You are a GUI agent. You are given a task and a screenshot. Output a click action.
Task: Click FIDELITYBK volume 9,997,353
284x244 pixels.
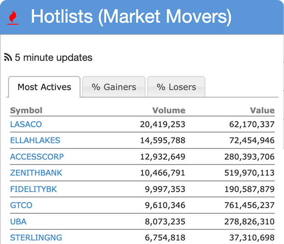(x=165, y=189)
